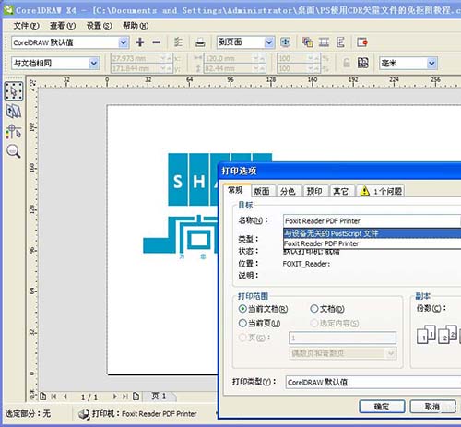
Task: Open the 帮助 menu
Action: tap(136, 26)
